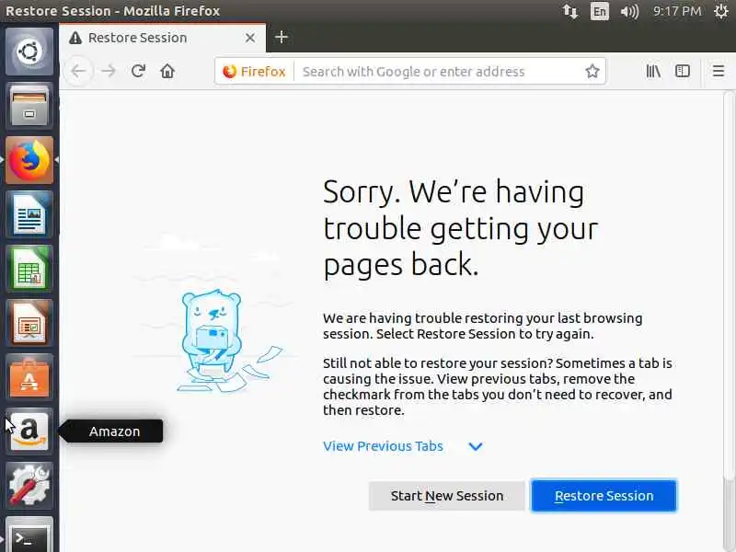Open a new tab with plus icon
The width and height of the screenshot is (736, 552).
click(282, 37)
